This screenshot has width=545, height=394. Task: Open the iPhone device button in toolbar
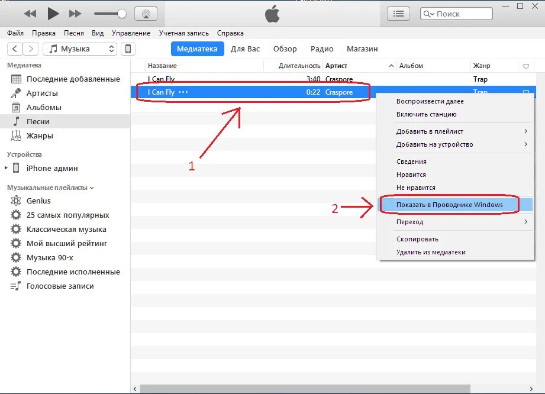[128, 49]
